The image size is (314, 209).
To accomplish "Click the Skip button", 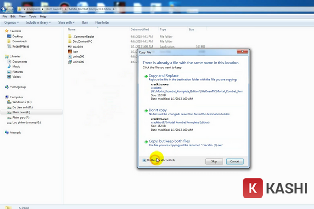I will click(214, 161).
